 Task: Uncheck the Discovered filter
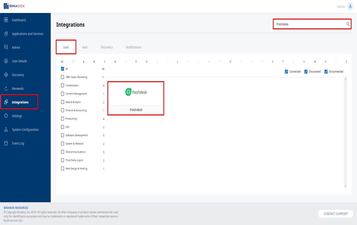click(x=306, y=72)
